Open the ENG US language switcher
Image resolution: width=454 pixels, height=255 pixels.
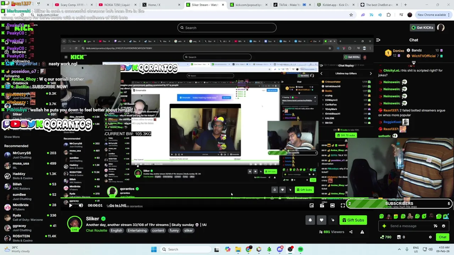coord(416,249)
